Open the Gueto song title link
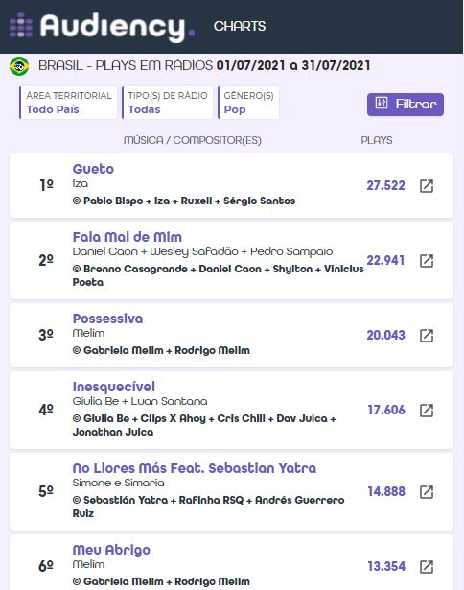This screenshot has height=590, width=464. (x=93, y=169)
